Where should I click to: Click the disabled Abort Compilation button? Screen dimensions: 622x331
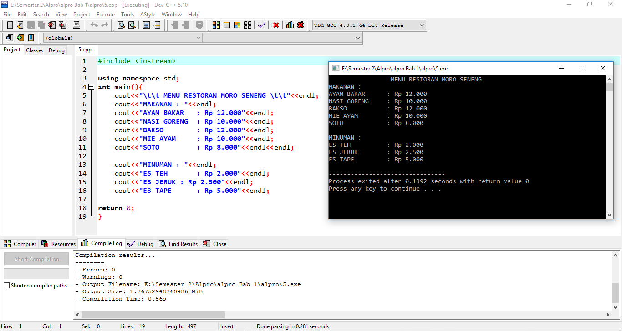pos(36,259)
